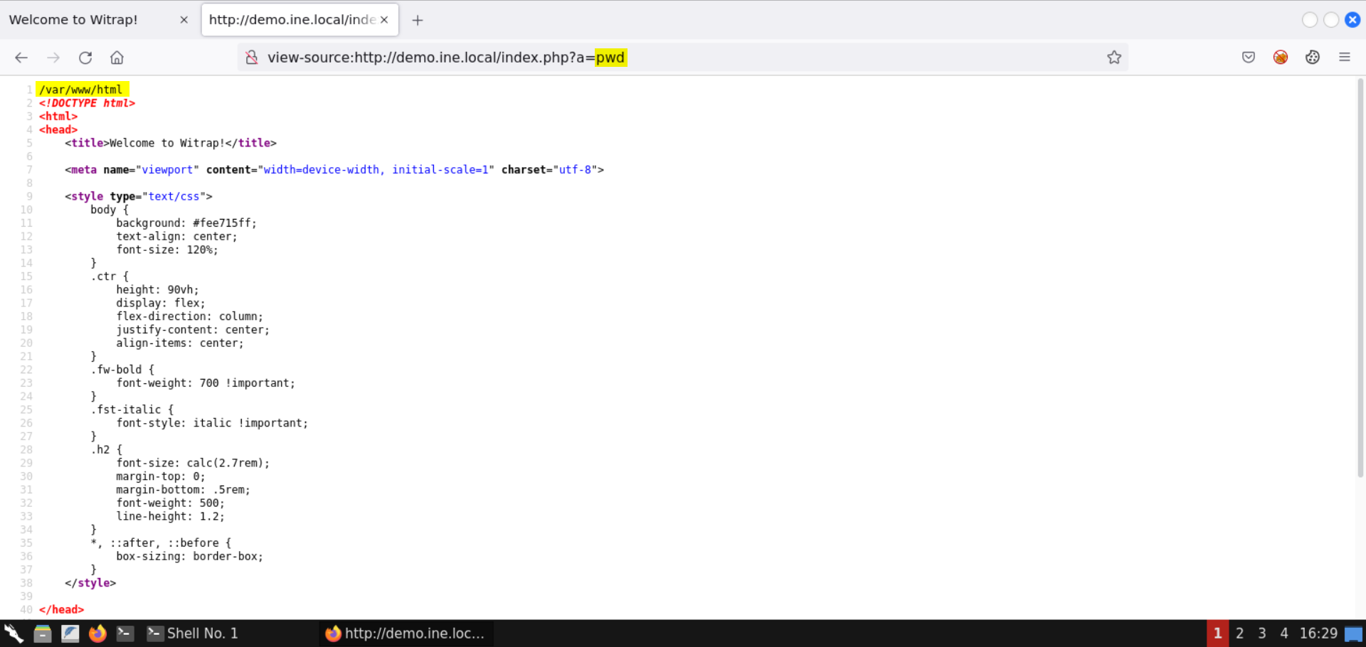
Task: Click the <!DOCTYPE html> source line
Action: click(87, 103)
